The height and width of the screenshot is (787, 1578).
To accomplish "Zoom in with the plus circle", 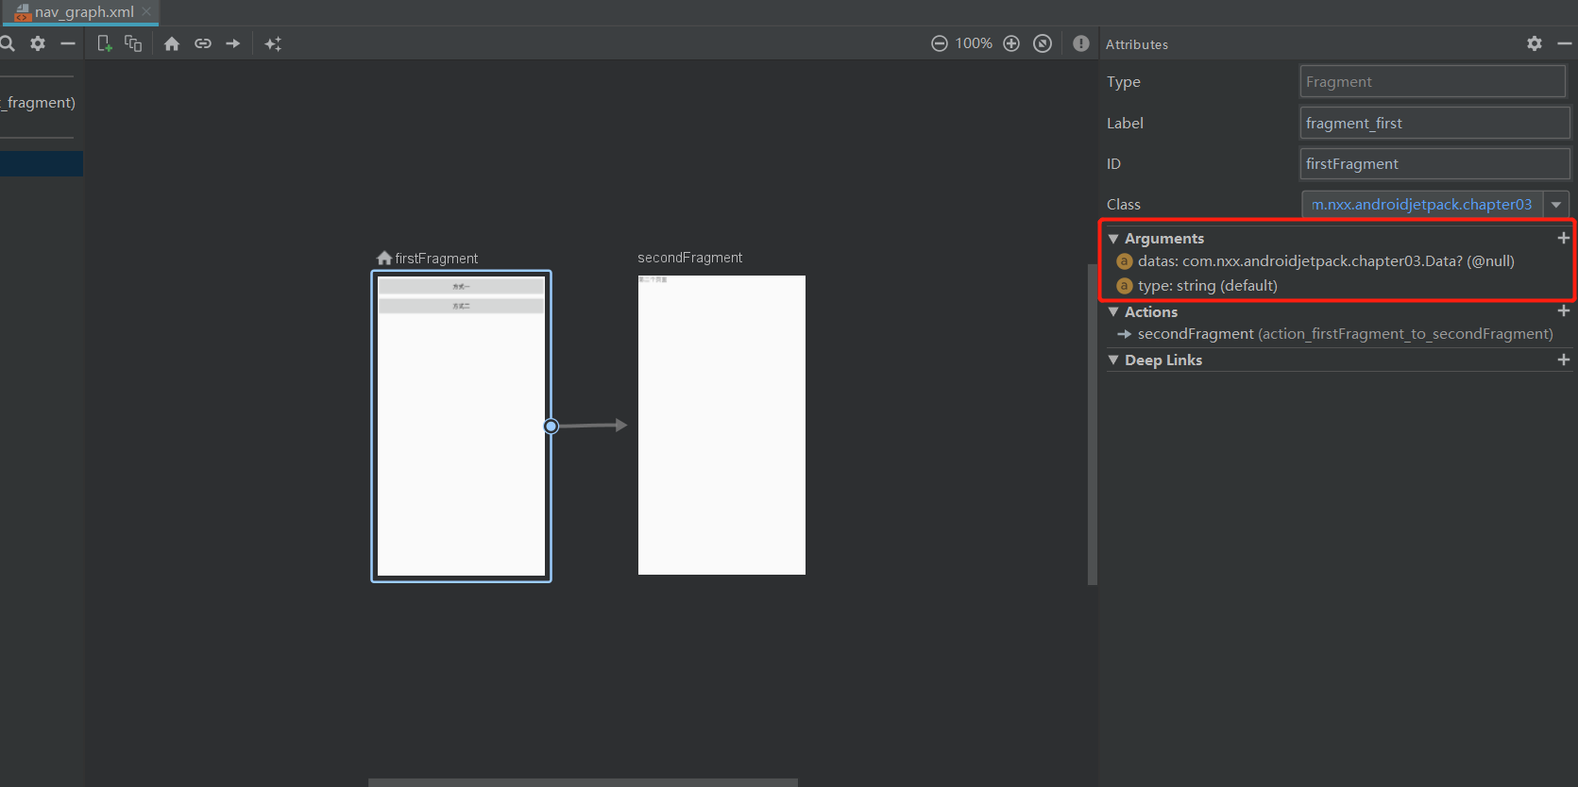I will pyautogui.click(x=1011, y=43).
